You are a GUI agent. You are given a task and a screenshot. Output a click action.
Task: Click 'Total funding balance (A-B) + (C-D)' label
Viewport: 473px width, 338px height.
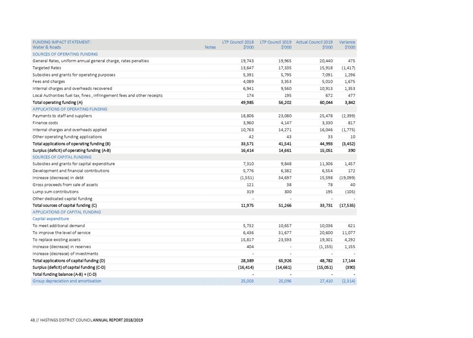coord(65,275)
